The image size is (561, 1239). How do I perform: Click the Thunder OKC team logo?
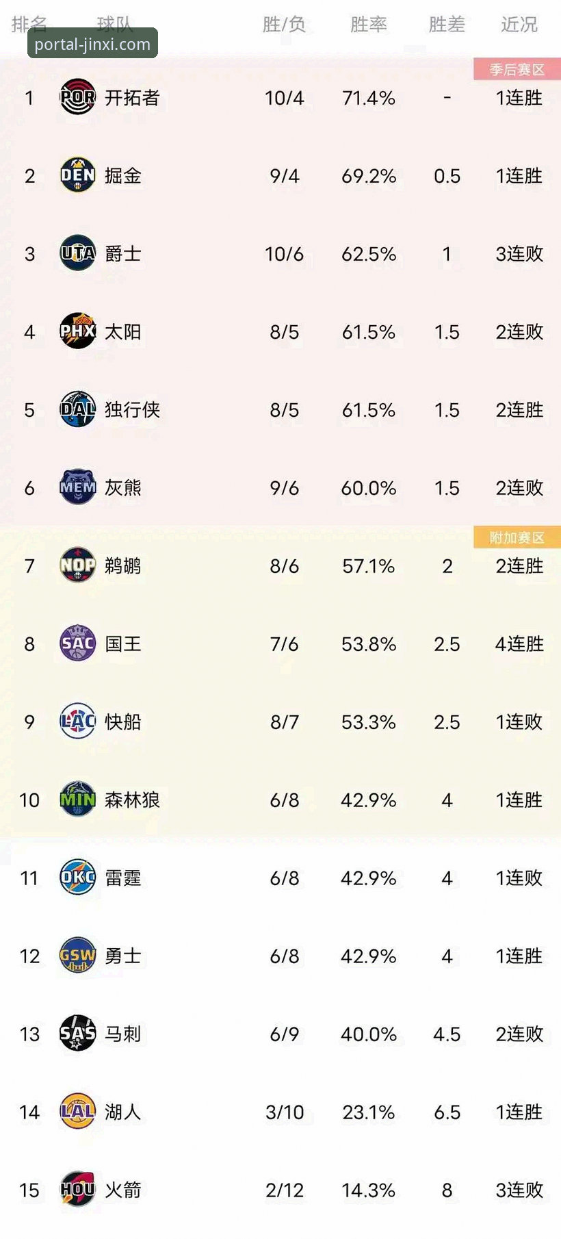click(x=77, y=878)
